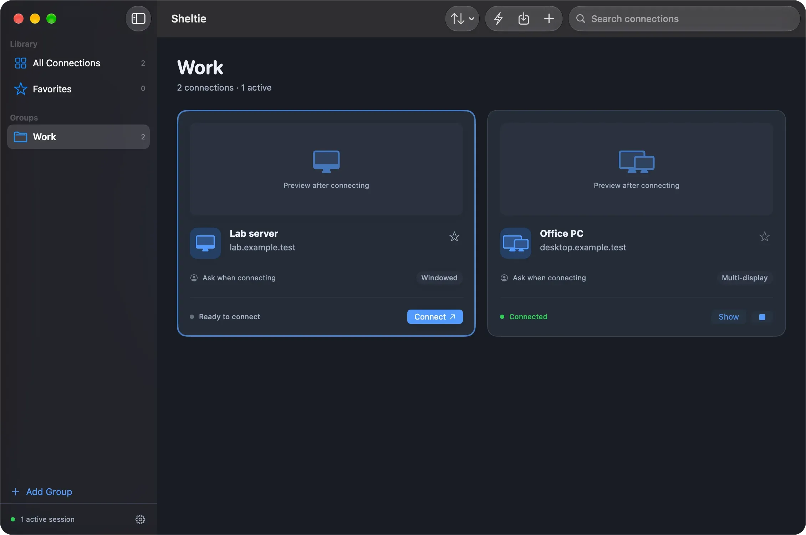Click the Office PC dual-monitor icon
This screenshot has width=806, height=535.
coord(516,243)
